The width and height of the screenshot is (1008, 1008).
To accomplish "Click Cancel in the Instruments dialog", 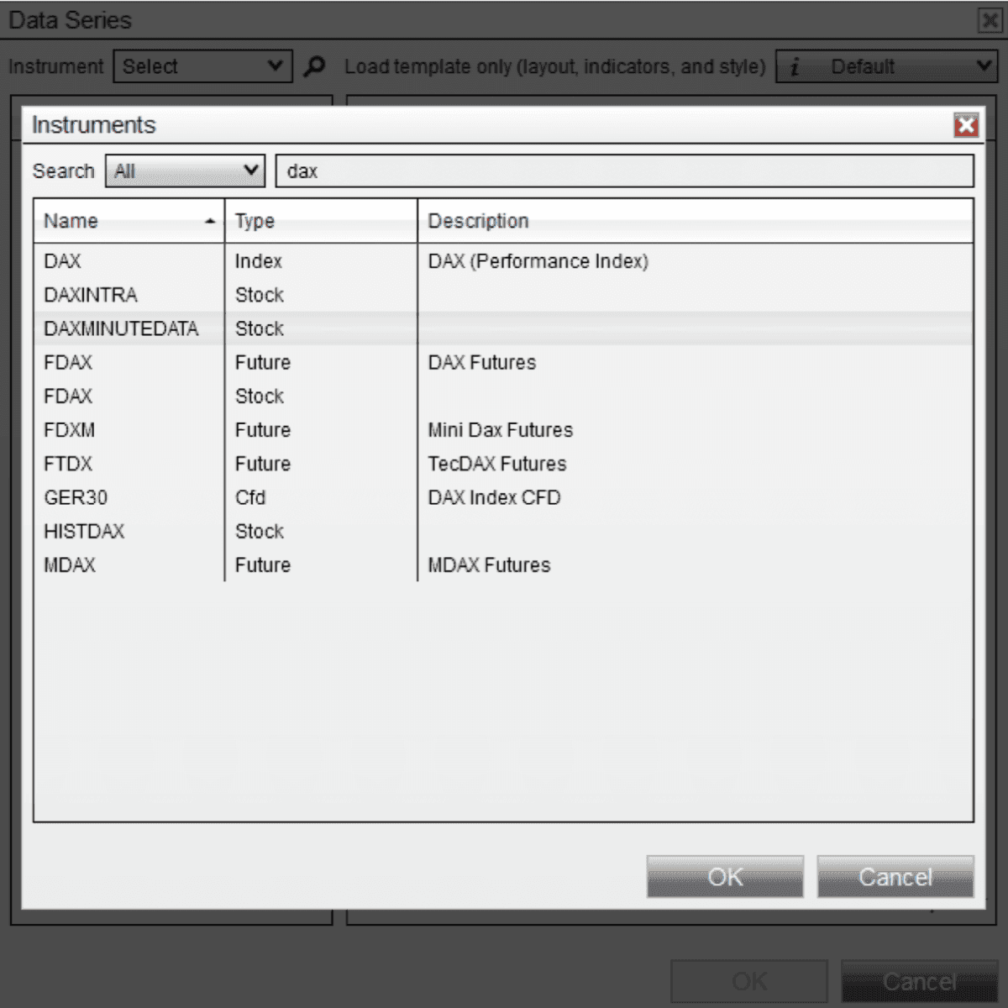I will pos(895,877).
